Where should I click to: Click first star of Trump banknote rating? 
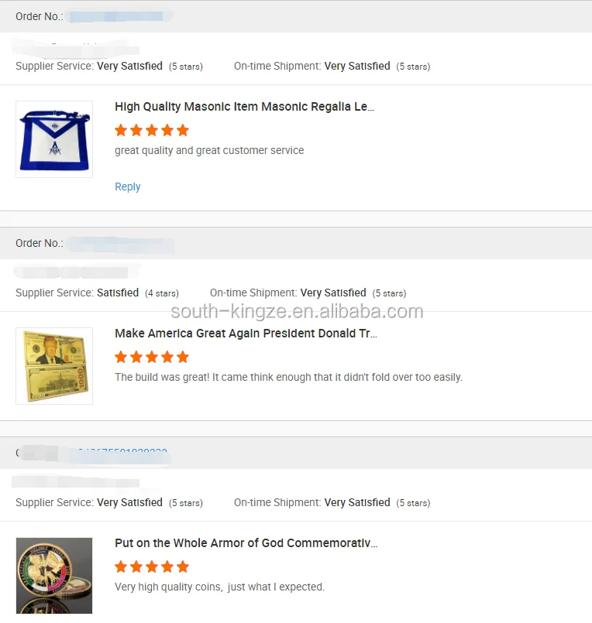point(121,357)
